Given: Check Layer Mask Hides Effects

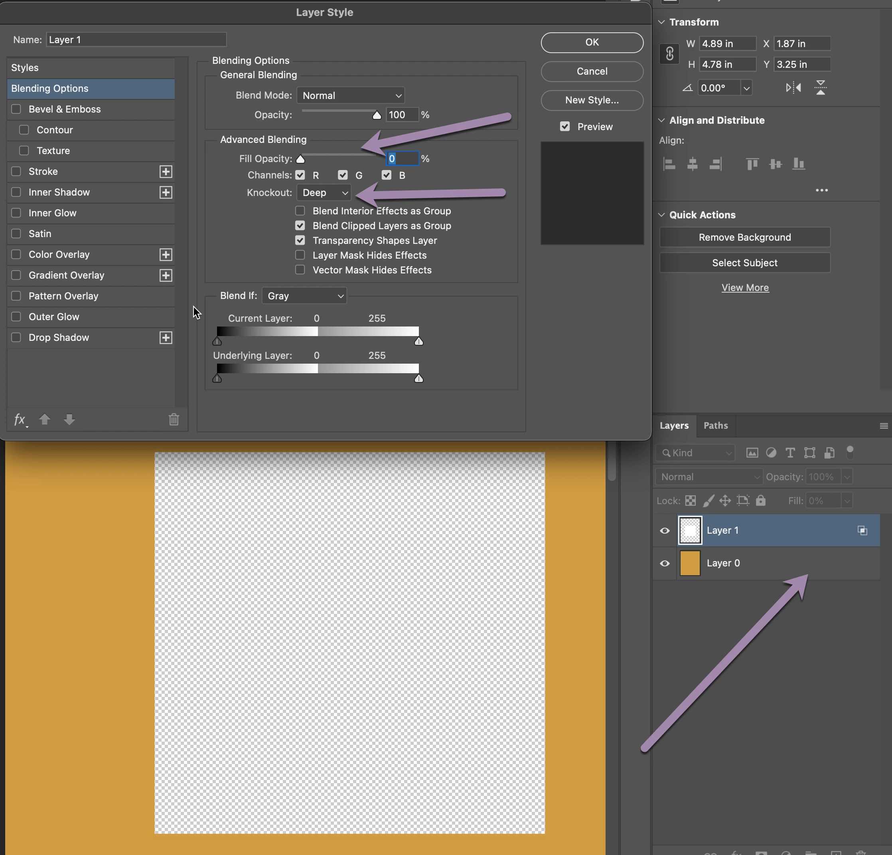Looking at the screenshot, I should point(300,255).
